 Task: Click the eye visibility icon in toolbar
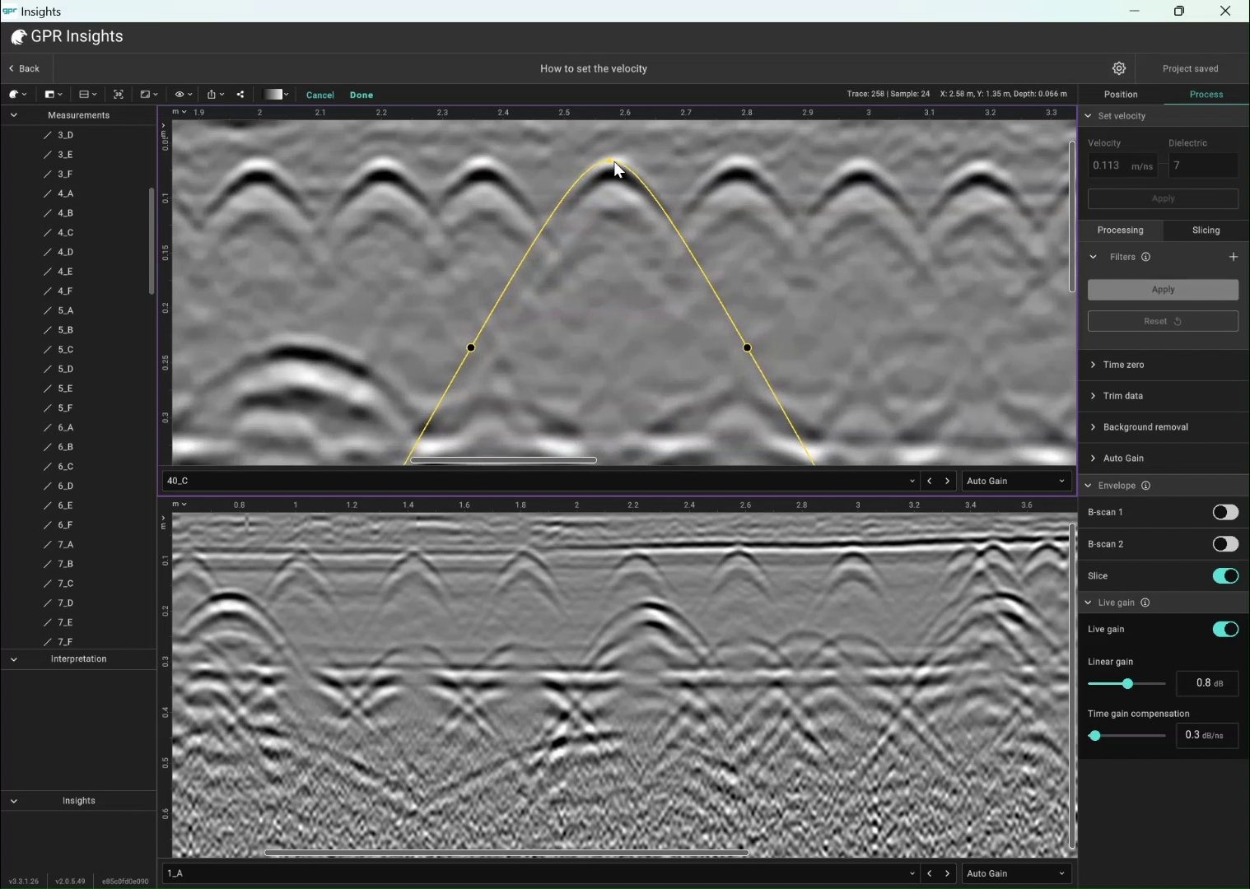pyautogui.click(x=180, y=94)
